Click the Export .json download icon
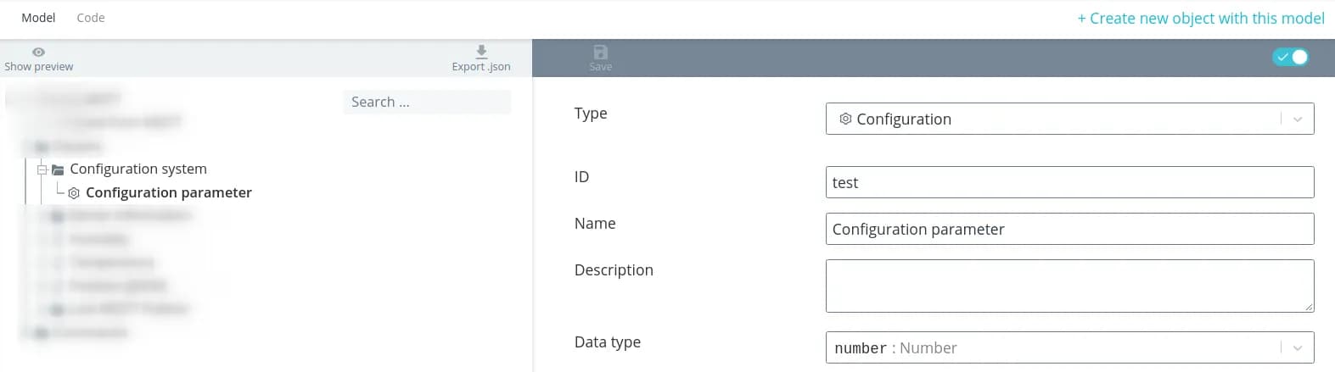Screen dimensions: 1335x372 point(481,52)
